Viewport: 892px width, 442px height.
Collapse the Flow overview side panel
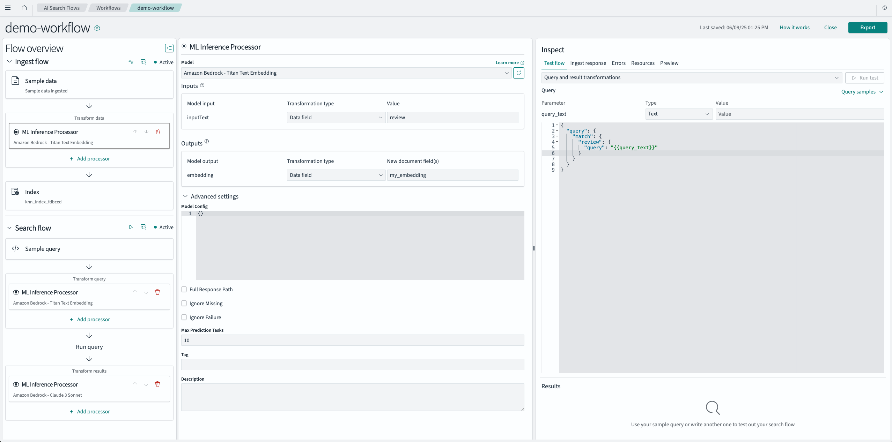coord(169,48)
